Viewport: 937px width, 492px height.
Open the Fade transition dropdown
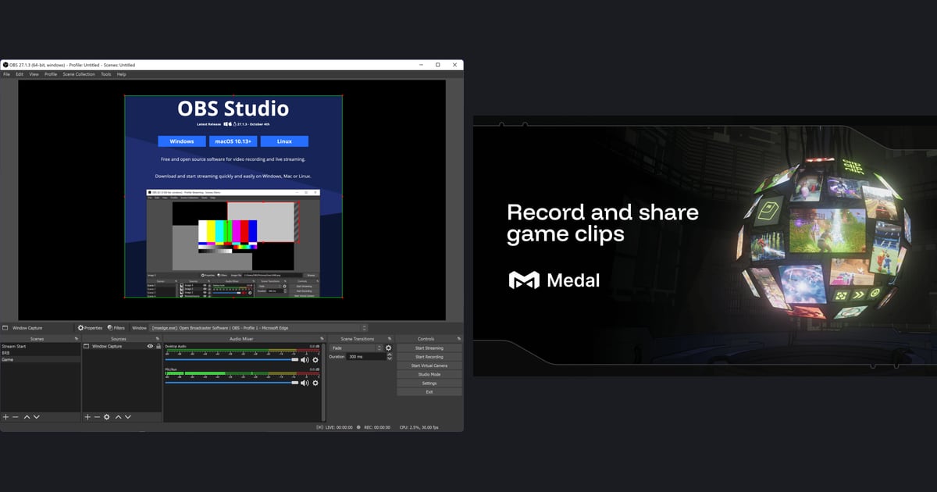point(356,348)
